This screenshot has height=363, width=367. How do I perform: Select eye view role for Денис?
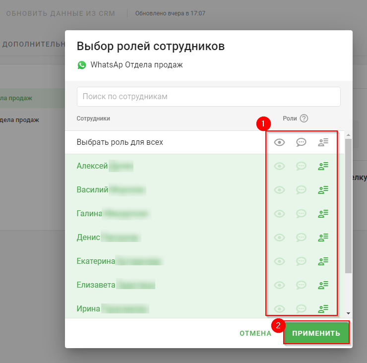pyautogui.click(x=279, y=238)
